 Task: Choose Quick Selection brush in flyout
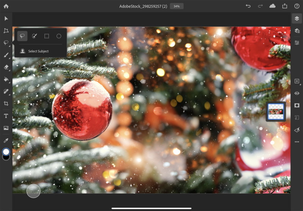[x=34, y=36]
